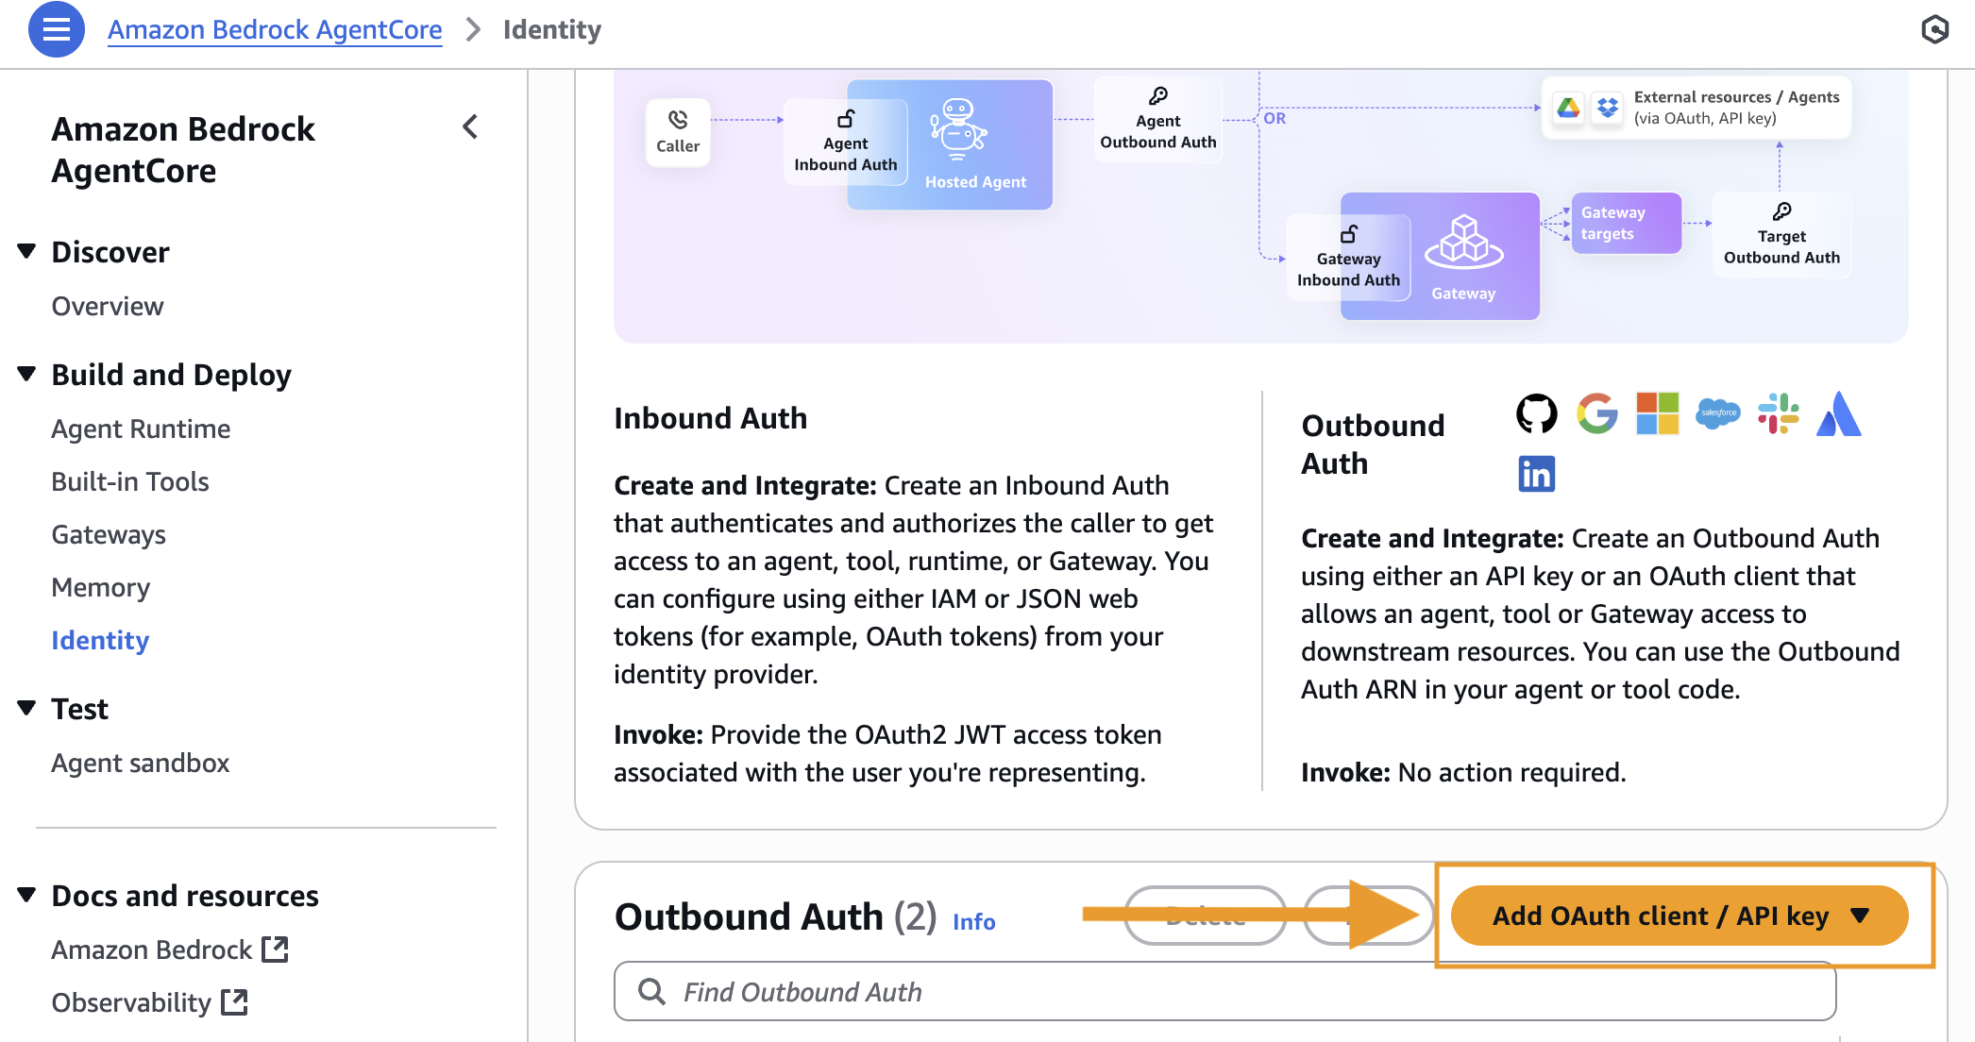1975x1042 pixels.
Task: Go to Agent Runtime in sidebar
Action: [x=141, y=429]
